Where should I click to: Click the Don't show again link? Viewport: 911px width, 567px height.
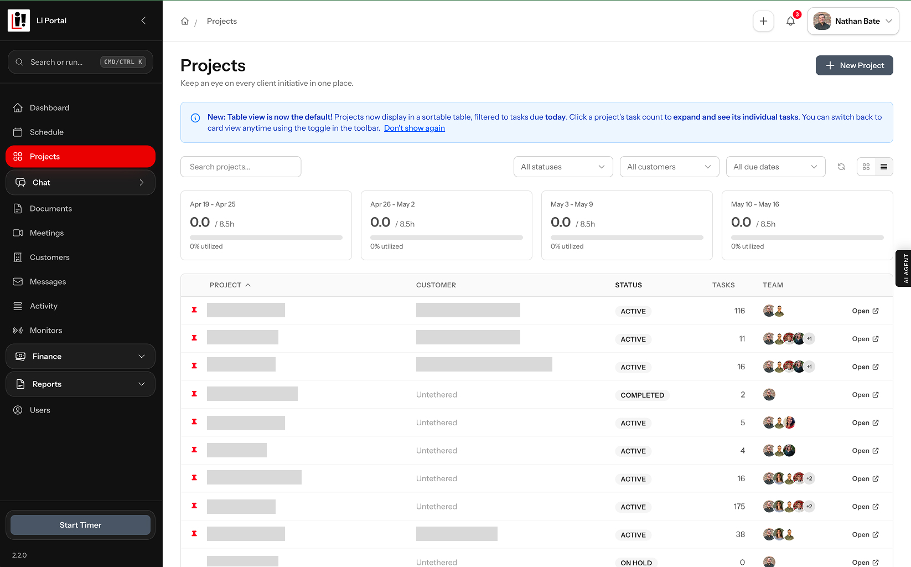414,128
